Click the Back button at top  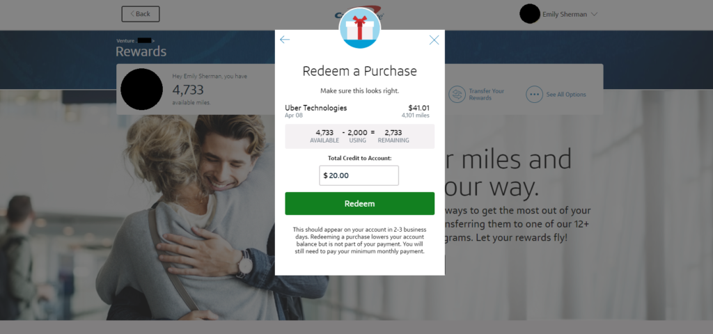tap(141, 14)
